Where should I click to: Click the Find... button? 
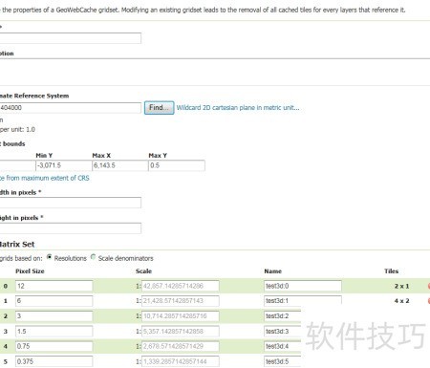pos(159,108)
